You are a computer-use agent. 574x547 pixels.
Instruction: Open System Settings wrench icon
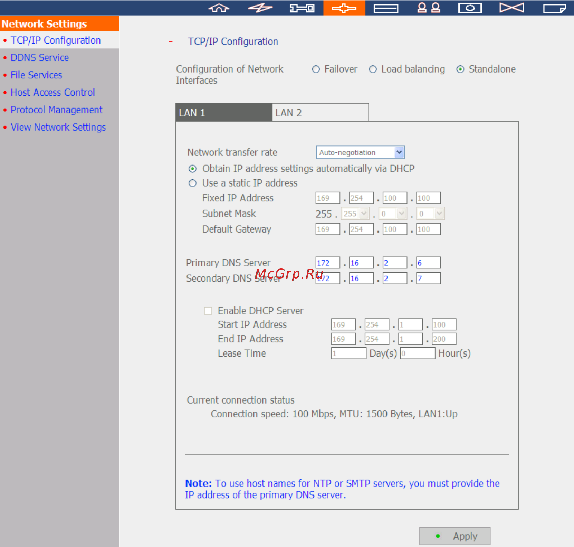302,8
